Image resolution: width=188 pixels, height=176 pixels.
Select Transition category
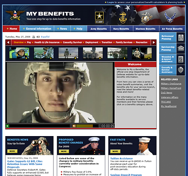(107, 42)
